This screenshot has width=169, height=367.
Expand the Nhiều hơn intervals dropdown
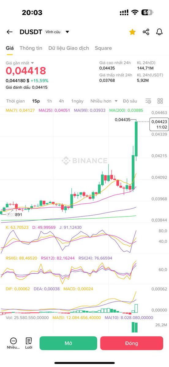(104, 101)
